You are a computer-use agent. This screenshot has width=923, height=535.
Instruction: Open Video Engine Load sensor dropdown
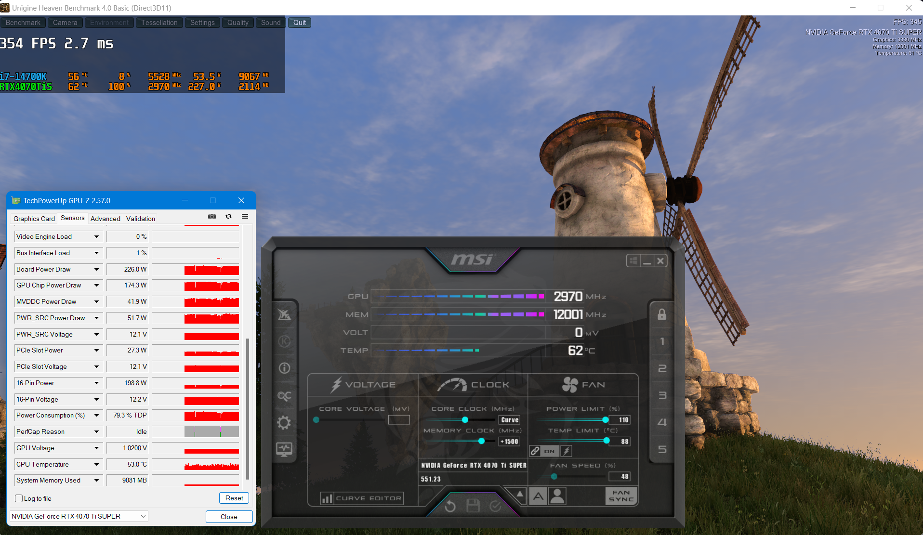click(x=96, y=236)
